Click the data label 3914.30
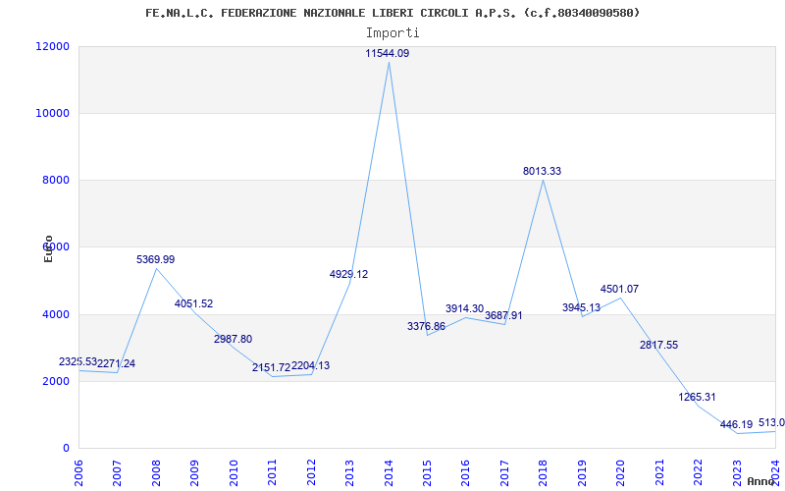Image resolution: width=785 pixels, height=491 pixels. click(x=464, y=308)
